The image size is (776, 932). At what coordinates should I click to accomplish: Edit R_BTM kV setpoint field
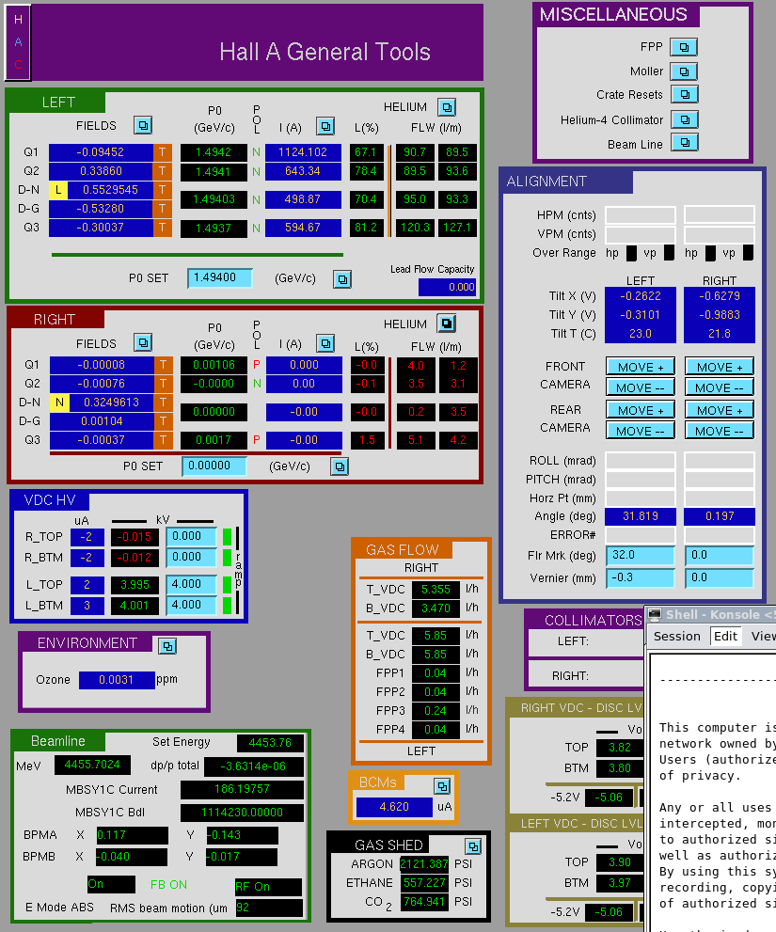point(191,558)
